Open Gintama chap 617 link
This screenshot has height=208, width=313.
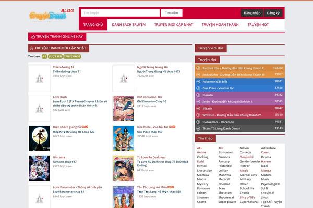65,162
